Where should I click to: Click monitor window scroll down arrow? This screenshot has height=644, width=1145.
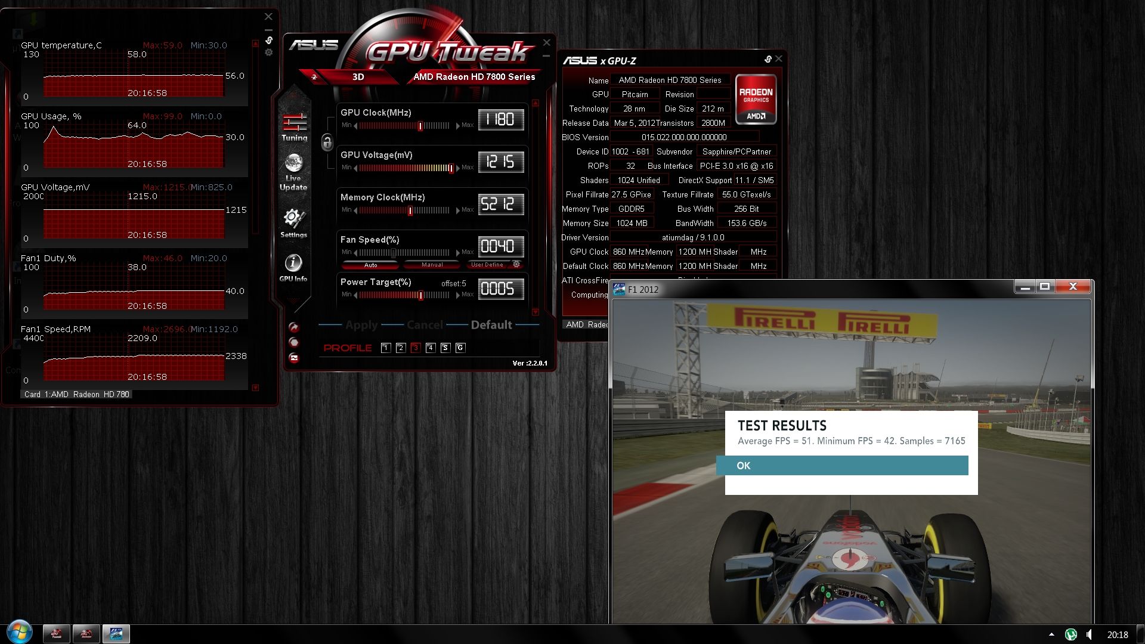tap(256, 388)
